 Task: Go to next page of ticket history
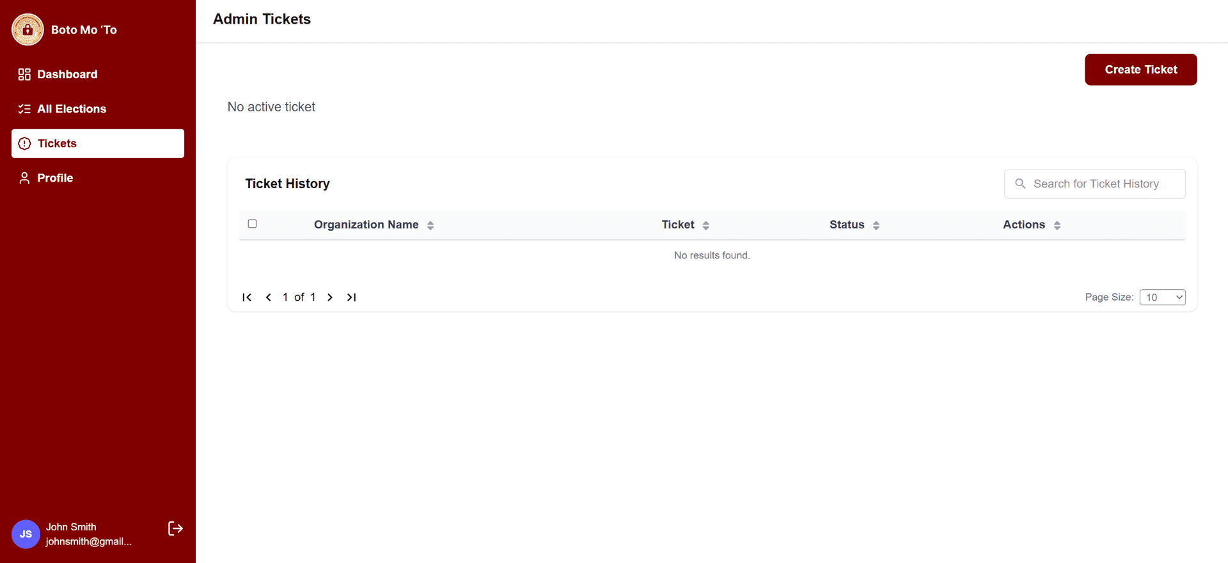(x=330, y=297)
